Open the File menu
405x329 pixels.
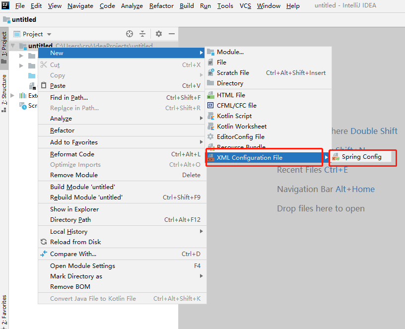coord(20,5)
